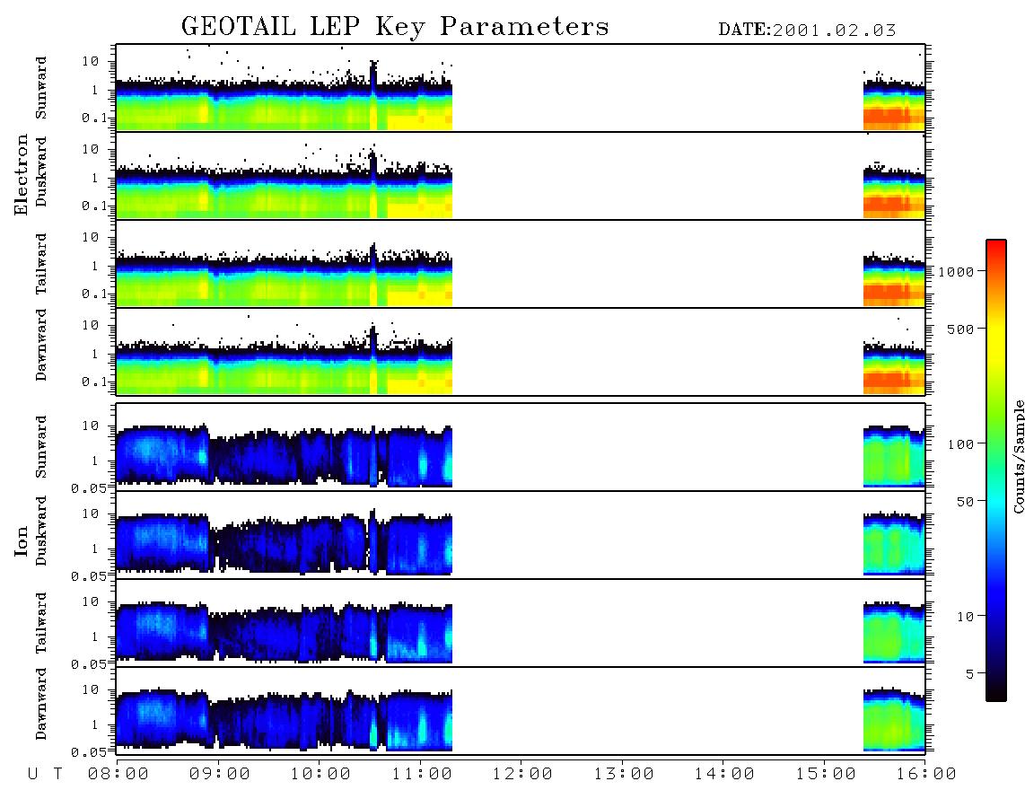
Task: Click the Electron Duskward orange data near 15:30
Action: (894, 206)
